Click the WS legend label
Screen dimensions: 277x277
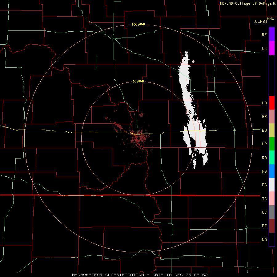pyautogui.click(x=264, y=171)
